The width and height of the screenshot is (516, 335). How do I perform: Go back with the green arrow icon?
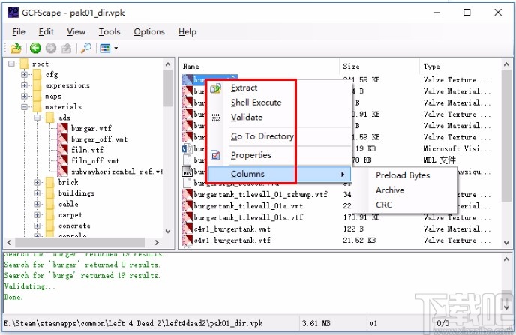click(35, 48)
